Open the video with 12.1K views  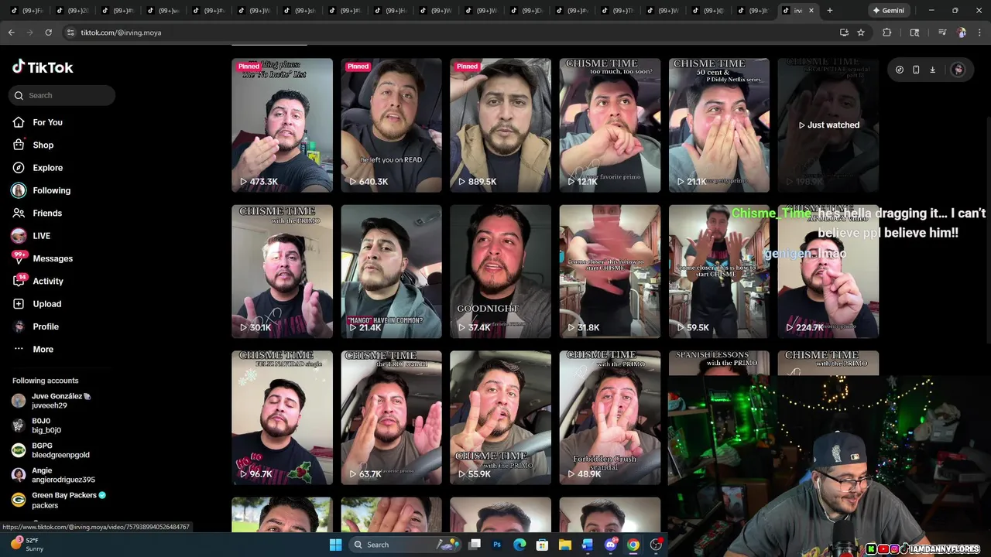[609, 125]
